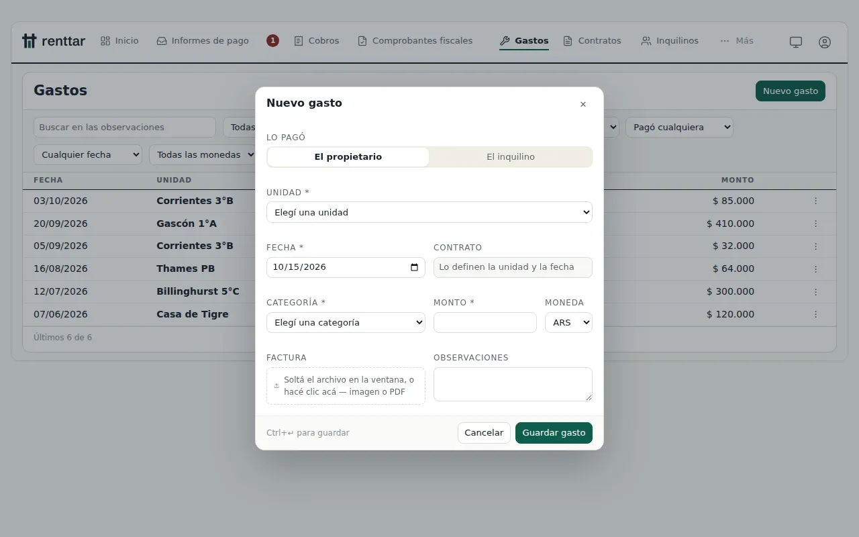Go to the Contratos tab

pos(593,41)
